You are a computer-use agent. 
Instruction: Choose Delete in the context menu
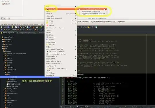61,25
